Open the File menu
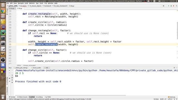 pyautogui.click(x=8, y=3)
